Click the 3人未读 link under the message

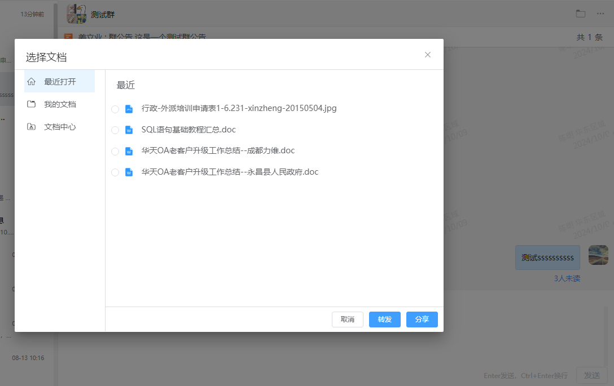click(567, 278)
